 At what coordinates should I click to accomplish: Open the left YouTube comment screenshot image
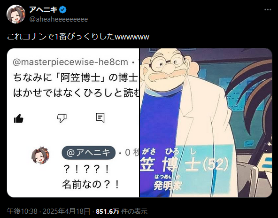[x=73, y=123]
